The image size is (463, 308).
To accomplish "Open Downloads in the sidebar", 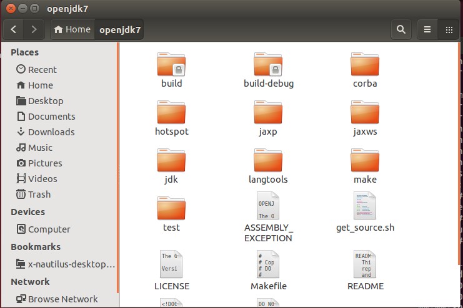I will 45,132.
